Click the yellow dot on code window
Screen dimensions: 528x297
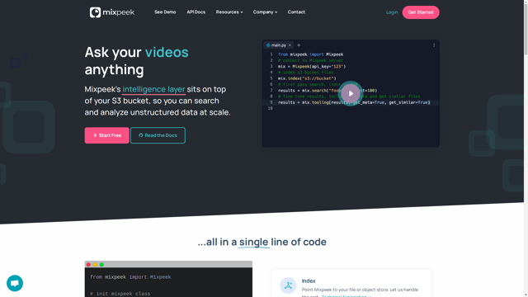[95, 265]
